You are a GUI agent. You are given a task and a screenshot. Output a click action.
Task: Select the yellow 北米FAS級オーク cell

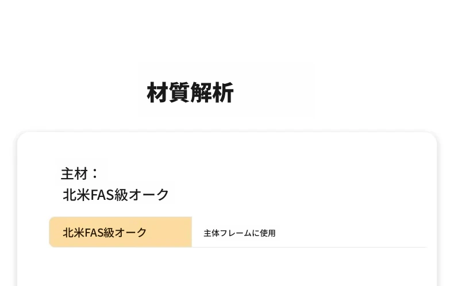(121, 232)
